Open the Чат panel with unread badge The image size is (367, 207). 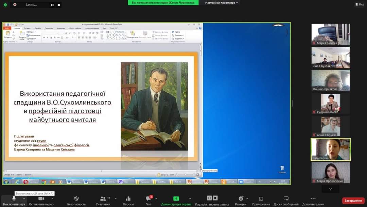148,198
